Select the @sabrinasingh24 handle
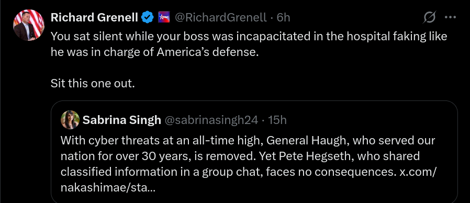This screenshot has width=470, height=203. (x=211, y=120)
